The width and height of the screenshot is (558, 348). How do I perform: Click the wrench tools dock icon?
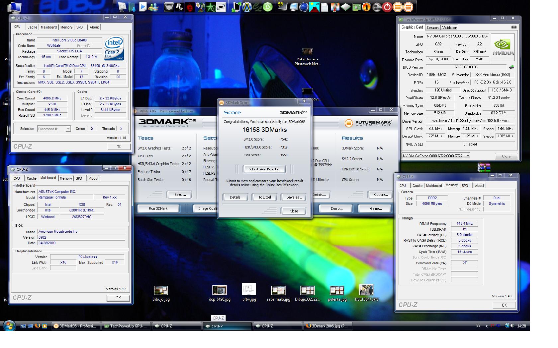[x=377, y=7]
